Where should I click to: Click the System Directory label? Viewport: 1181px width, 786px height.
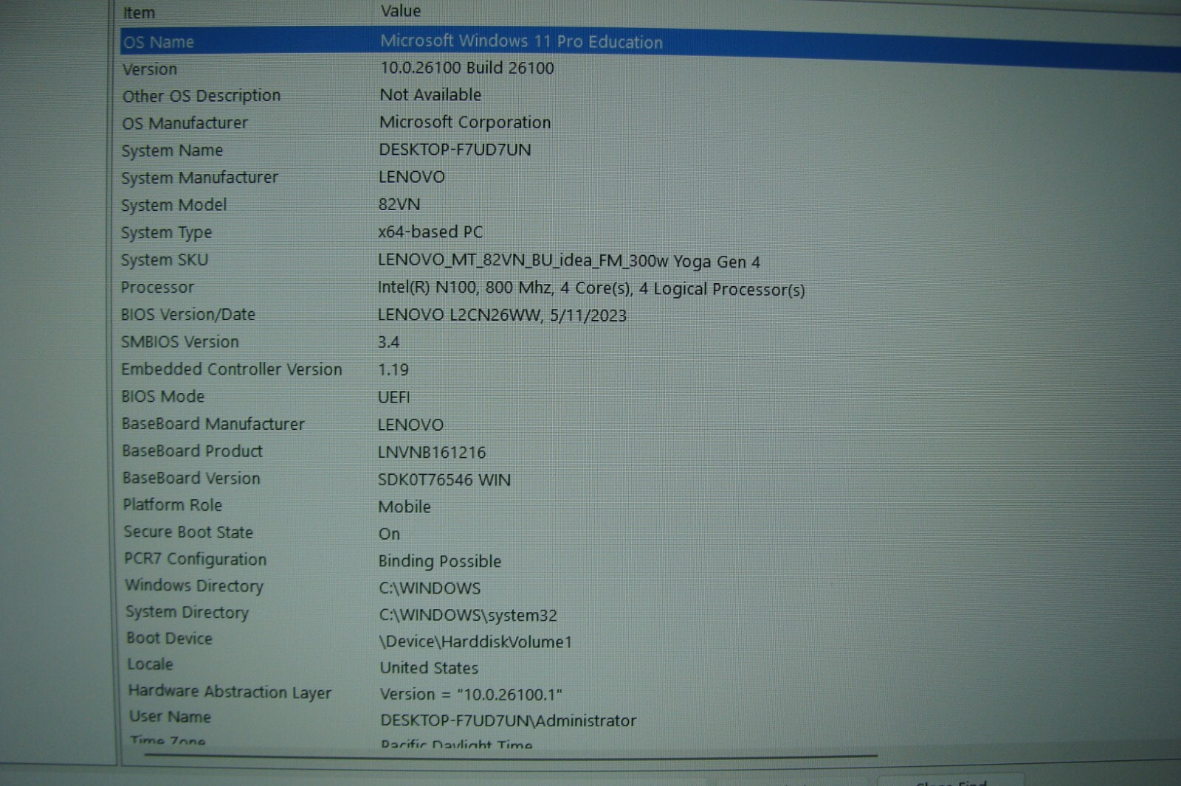point(187,613)
